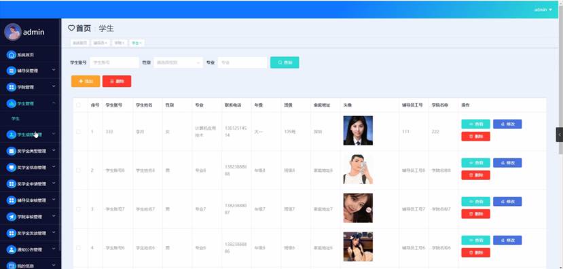Screen dimensions: 563x269
Task: Click the 通知公告管理 person icon
Action: (12, 249)
